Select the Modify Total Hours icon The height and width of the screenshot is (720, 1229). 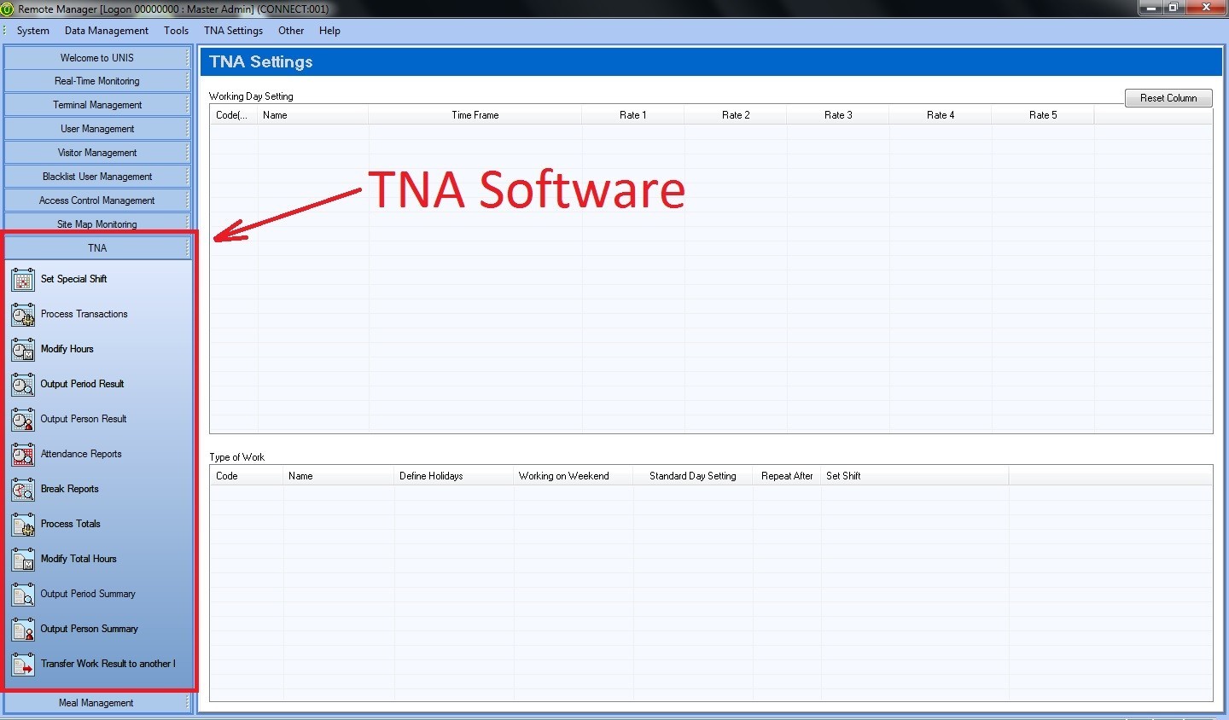[x=23, y=560]
